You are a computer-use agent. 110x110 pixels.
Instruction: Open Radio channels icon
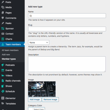point(3,81)
